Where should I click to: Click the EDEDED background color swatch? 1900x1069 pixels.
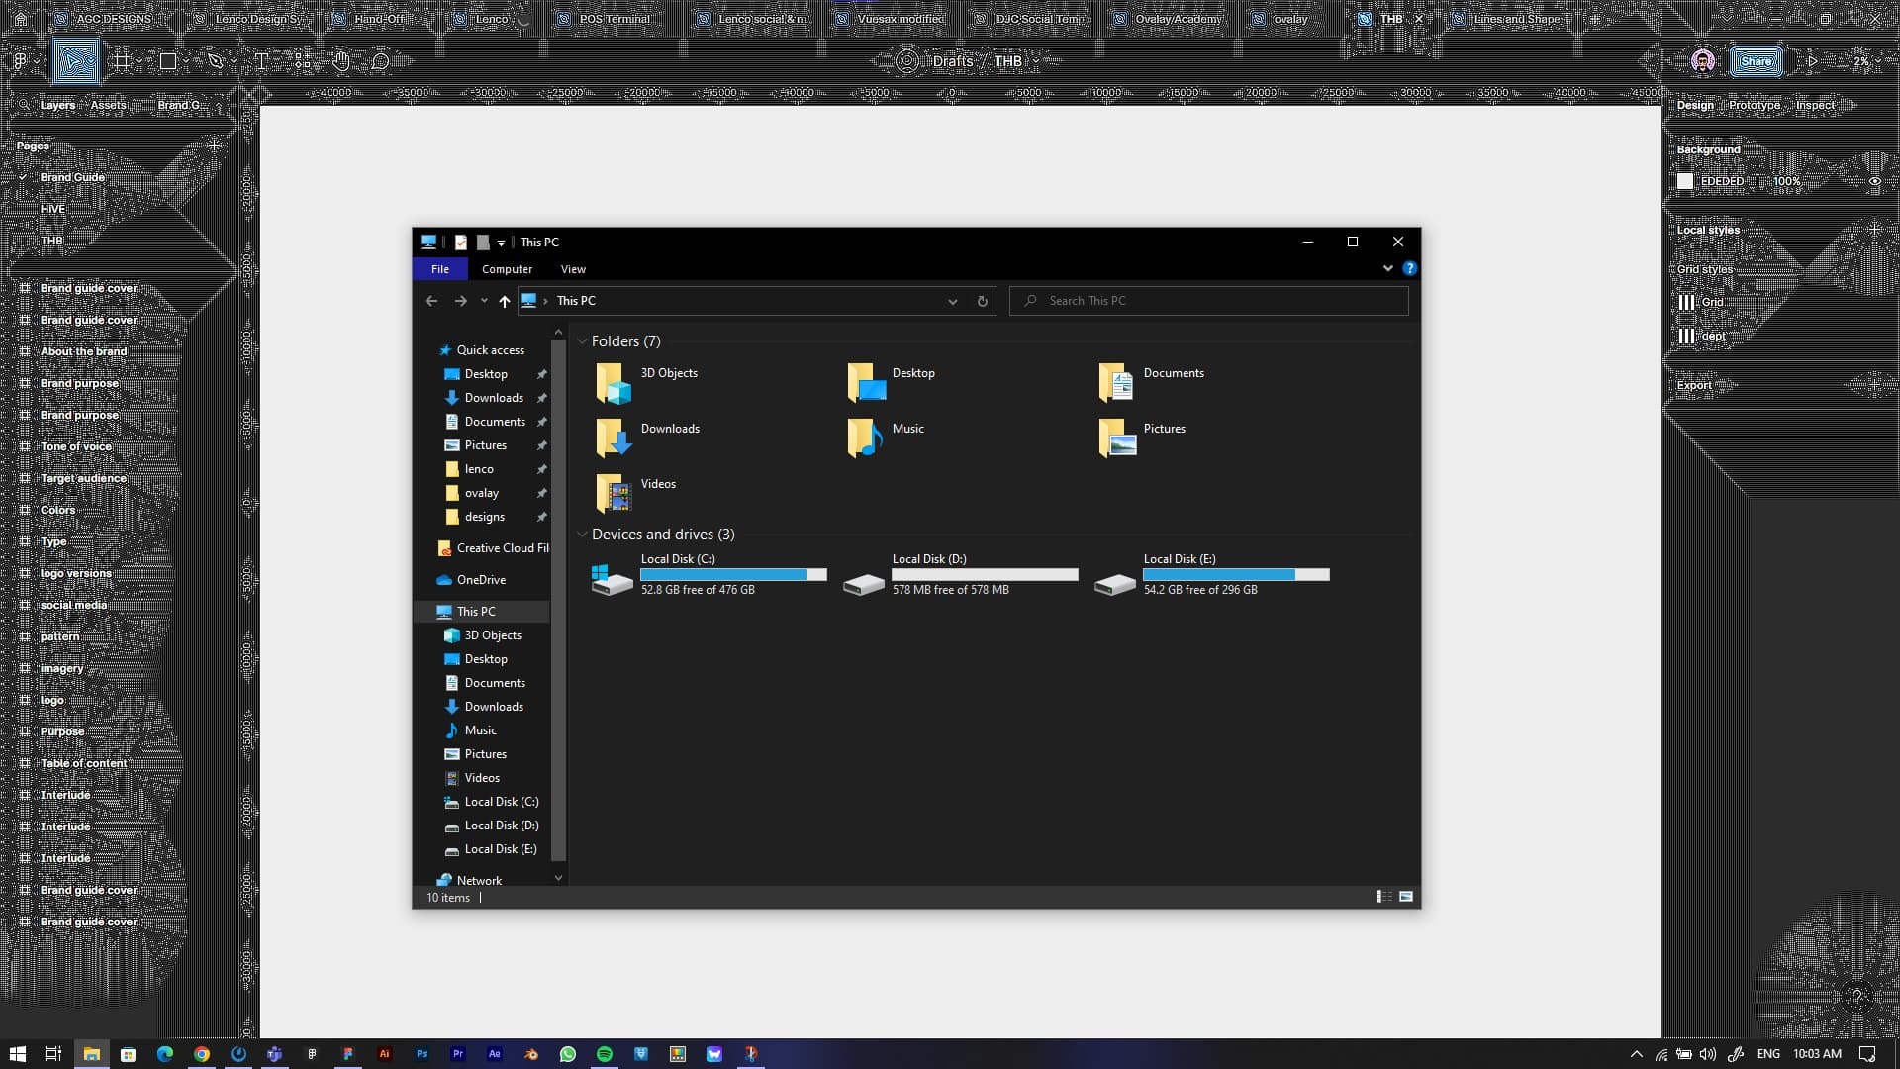tap(1685, 182)
